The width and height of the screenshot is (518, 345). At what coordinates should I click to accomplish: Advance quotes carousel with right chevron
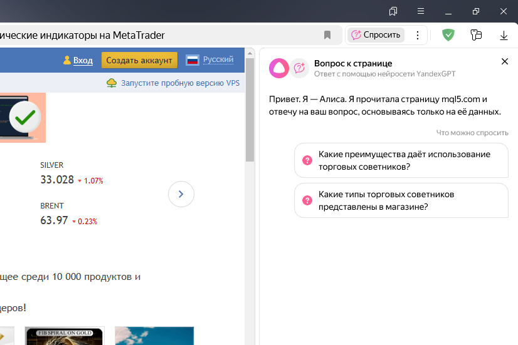[181, 194]
